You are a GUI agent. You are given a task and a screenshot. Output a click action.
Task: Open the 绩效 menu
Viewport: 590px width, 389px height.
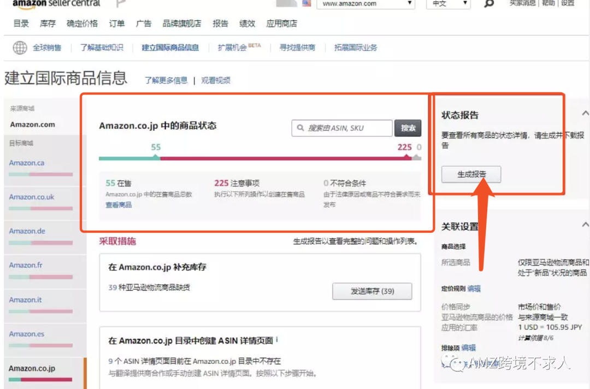(x=247, y=23)
